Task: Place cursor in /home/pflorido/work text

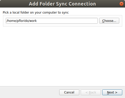Action: (x=21, y=21)
